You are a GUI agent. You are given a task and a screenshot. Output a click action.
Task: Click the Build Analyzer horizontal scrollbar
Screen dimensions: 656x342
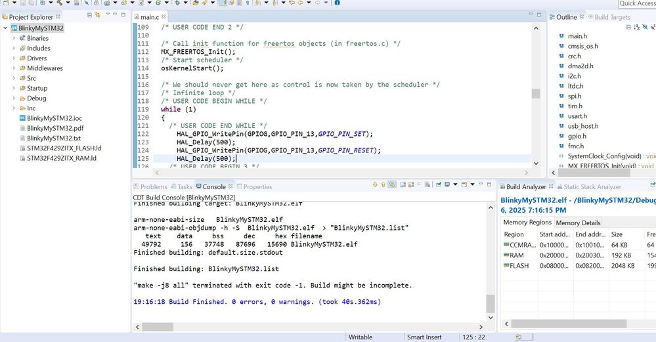point(569,324)
